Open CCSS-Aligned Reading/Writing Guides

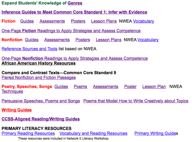click(41, 119)
